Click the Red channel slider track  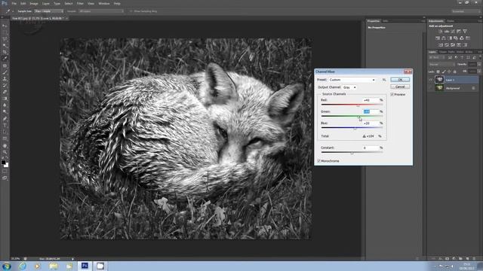click(x=352, y=105)
